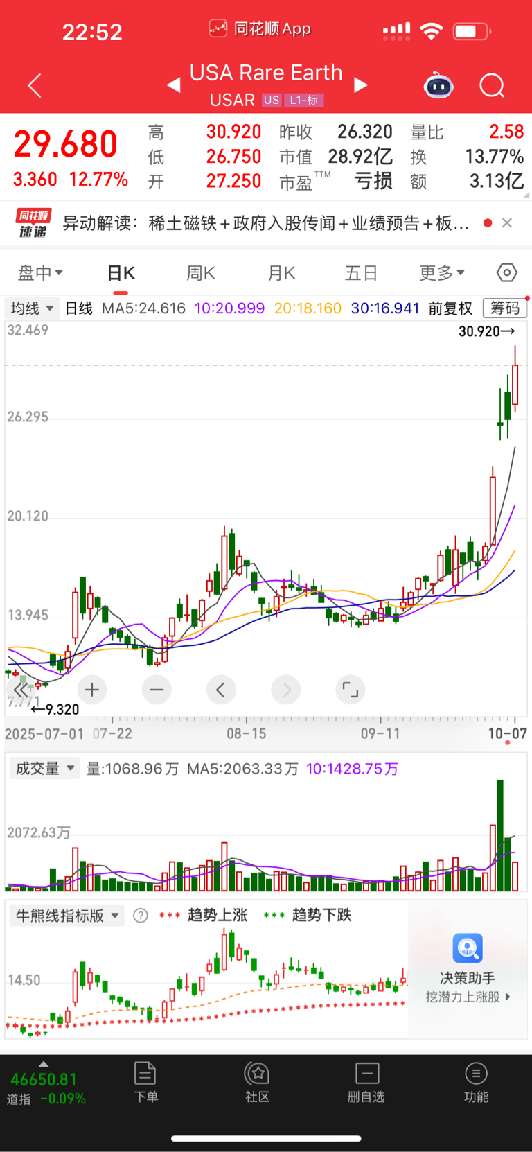
Task: Tap the US market badge
Action: [x=272, y=100]
